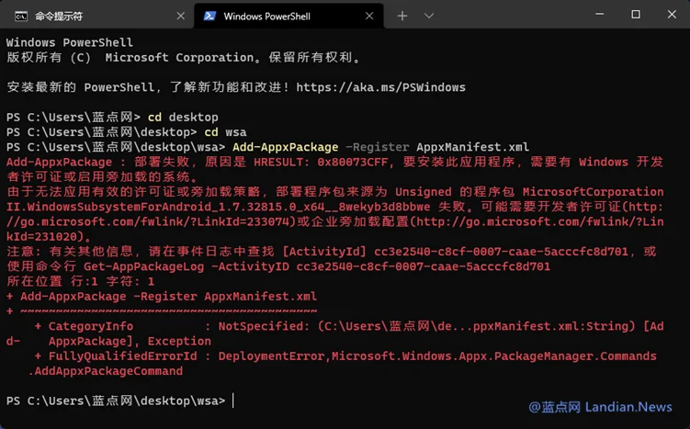The width and height of the screenshot is (690, 429).
Task: Click the '所在位置 行:1 字符: 1' line
Action: (81, 282)
